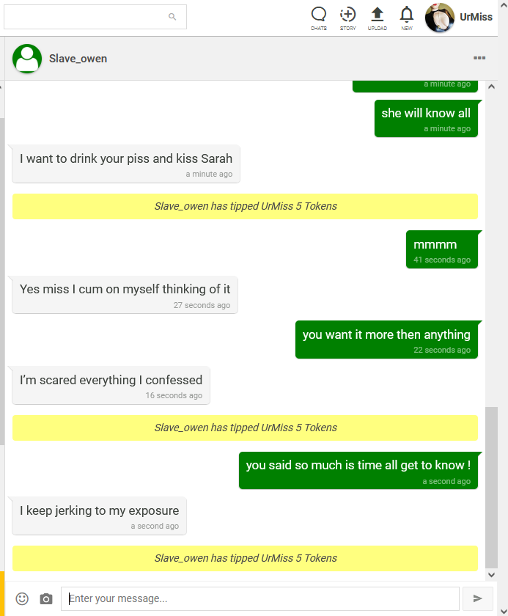Image resolution: width=508 pixels, height=616 pixels.
Task: Open the three-dot chat options menu
Action: click(x=479, y=59)
